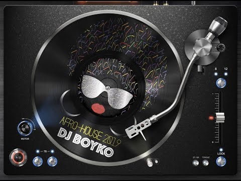The width and height of the screenshot is (241, 181).
Task: Click the silver sunglasses on the label
Action: [107, 92]
